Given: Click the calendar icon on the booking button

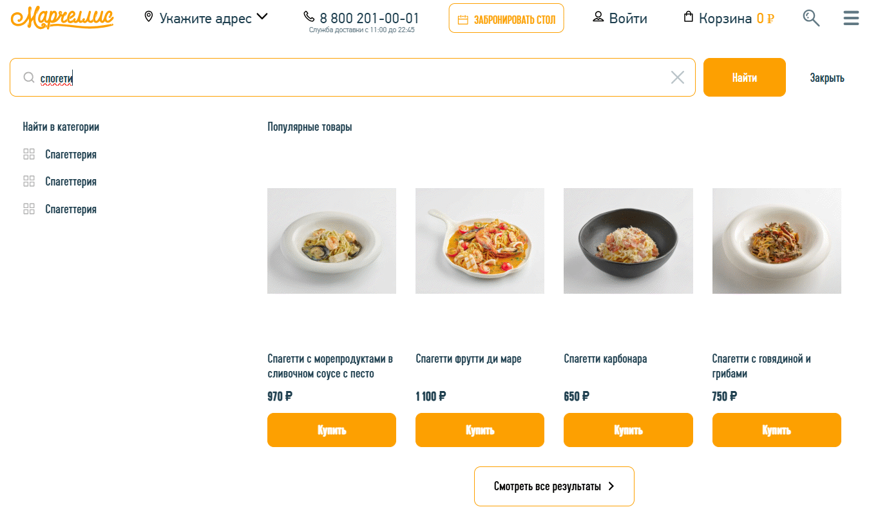Looking at the screenshot, I should click(463, 20).
